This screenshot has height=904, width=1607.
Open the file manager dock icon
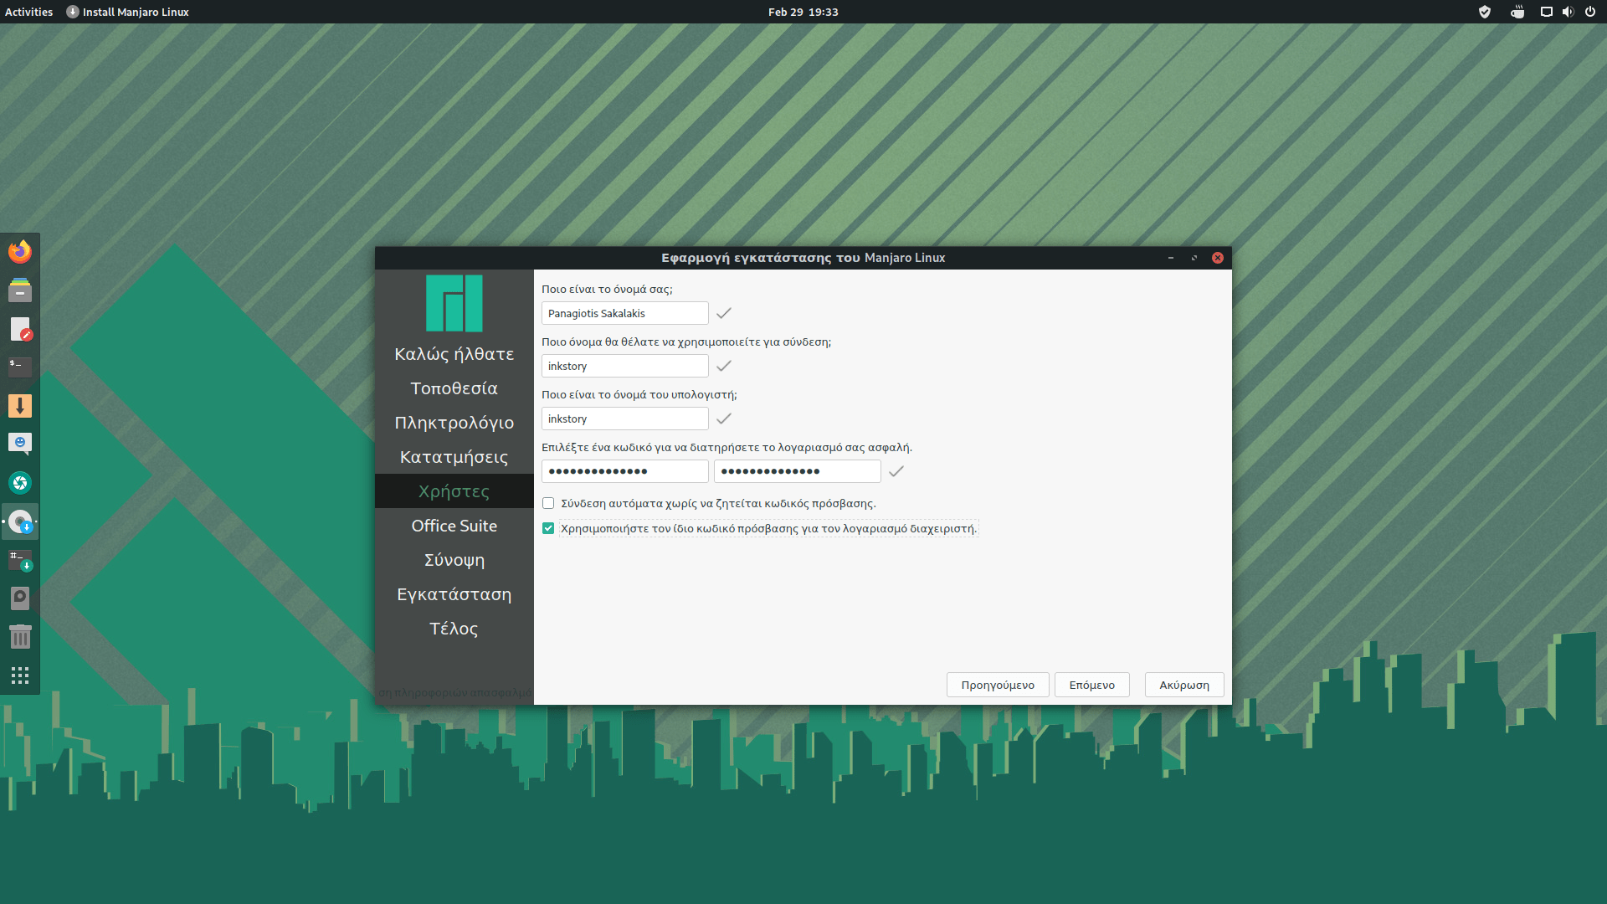tap(20, 290)
